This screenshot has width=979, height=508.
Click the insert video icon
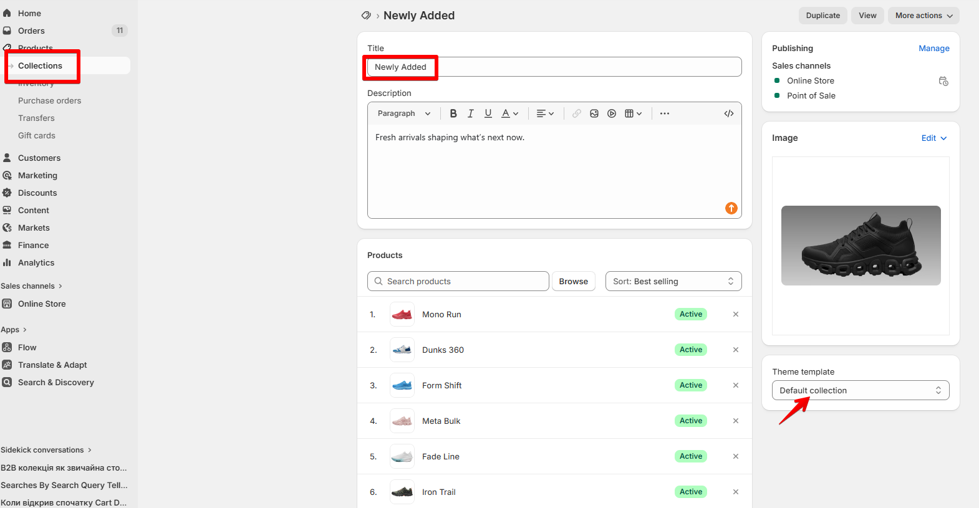click(612, 113)
